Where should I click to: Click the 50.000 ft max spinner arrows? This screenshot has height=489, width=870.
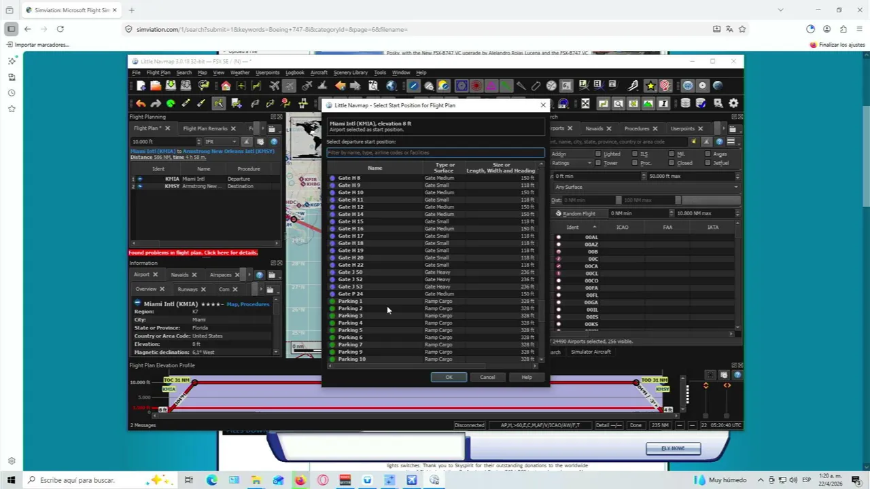(737, 176)
